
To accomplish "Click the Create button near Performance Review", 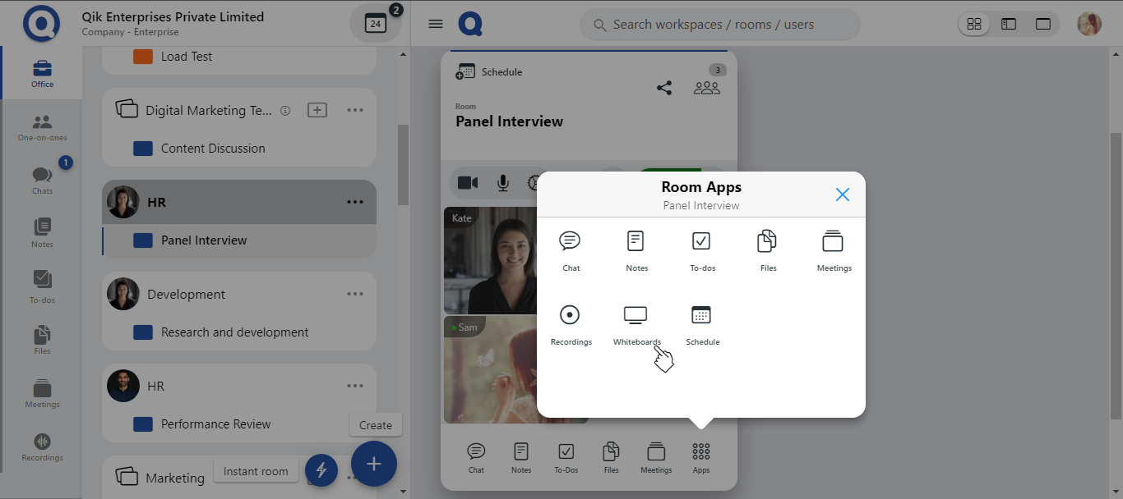I will point(375,424).
